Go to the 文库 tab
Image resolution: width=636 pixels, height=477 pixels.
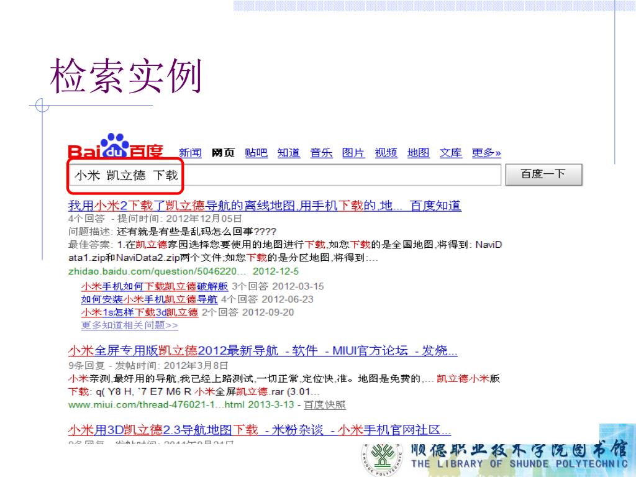(x=451, y=153)
